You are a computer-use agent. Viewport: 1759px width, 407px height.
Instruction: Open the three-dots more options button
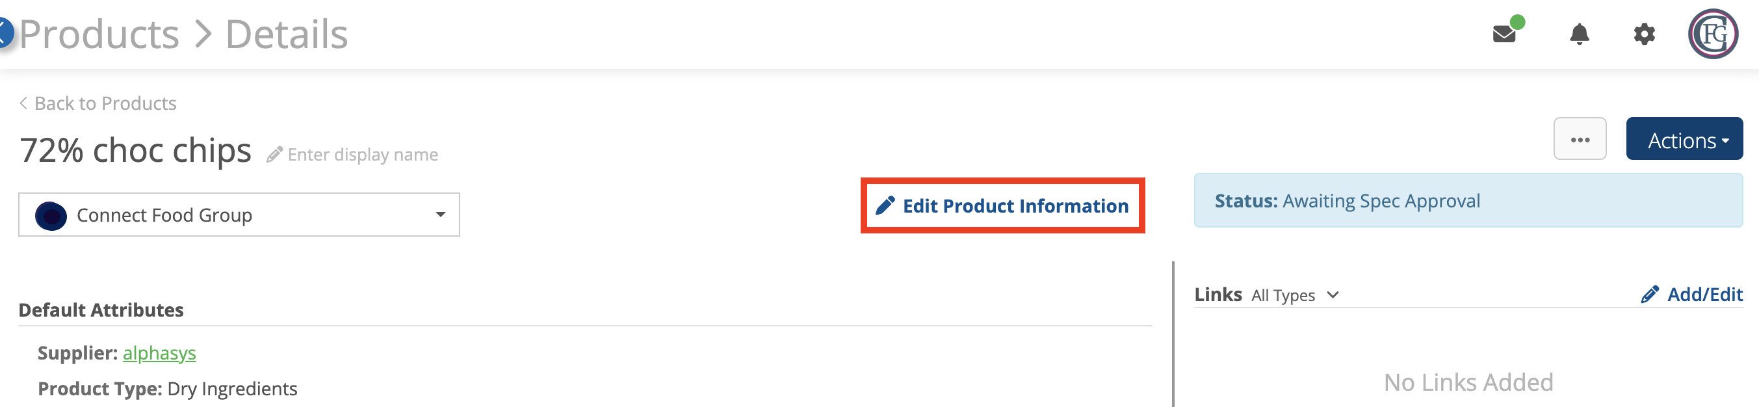[x=1580, y=138]
